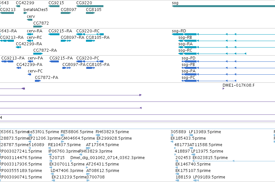
Task: Select transcript sog-RD
Action: point(179,31)
